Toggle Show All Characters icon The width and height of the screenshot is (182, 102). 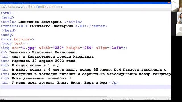tap(36, 7)
